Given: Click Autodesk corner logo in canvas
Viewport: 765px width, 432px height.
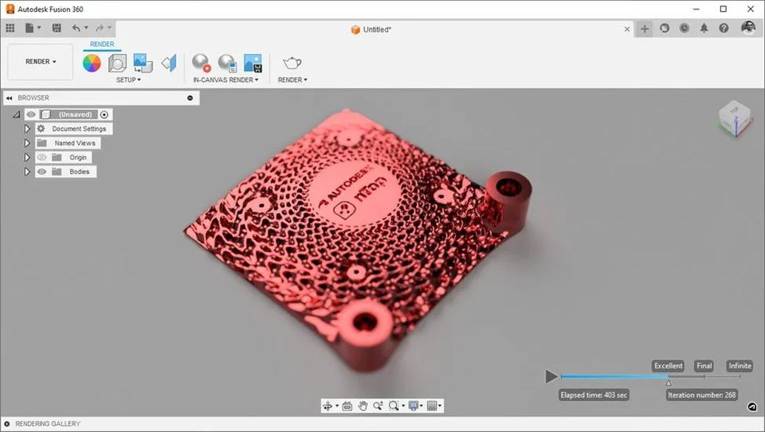Looking at the screenshot, I should tap(751, 407).
